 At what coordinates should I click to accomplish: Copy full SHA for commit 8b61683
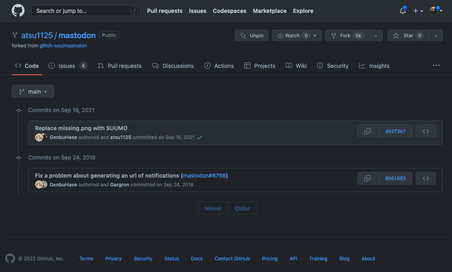coord(367,178)
